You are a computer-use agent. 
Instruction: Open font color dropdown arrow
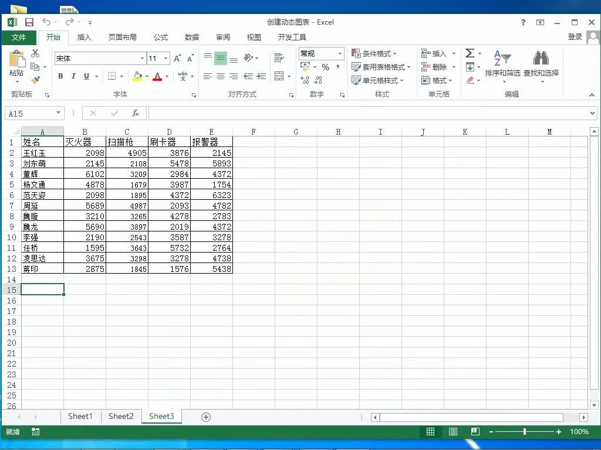click(167, 76)
